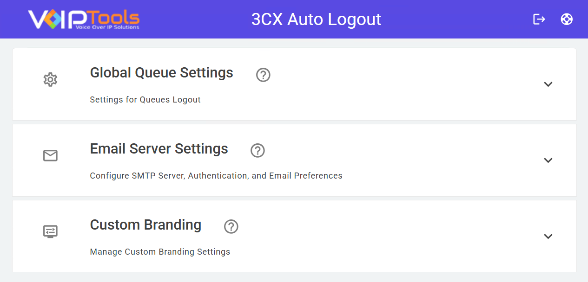Expand the Email Server Settings chevron

(x=548, y=160)
